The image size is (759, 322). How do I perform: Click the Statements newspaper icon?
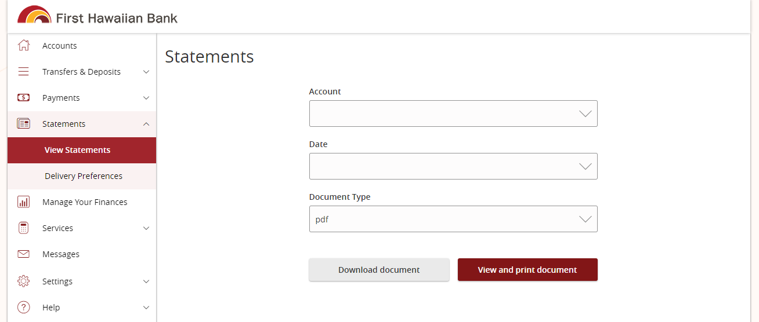pos(23,123)
